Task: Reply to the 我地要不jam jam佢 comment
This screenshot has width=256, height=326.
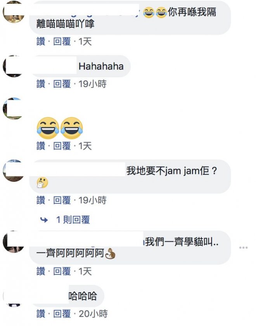Action: tap(62, 200)
